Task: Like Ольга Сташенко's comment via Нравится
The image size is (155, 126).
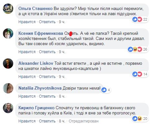Action: (x=27, y=22)
